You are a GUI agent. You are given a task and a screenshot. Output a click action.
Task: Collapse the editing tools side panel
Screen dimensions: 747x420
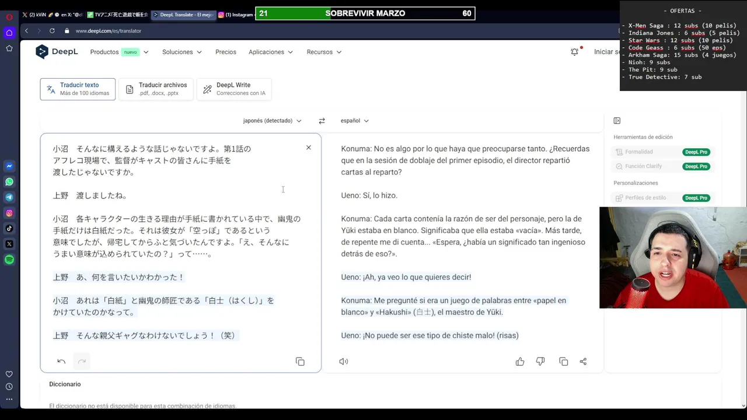coord(617,121)
